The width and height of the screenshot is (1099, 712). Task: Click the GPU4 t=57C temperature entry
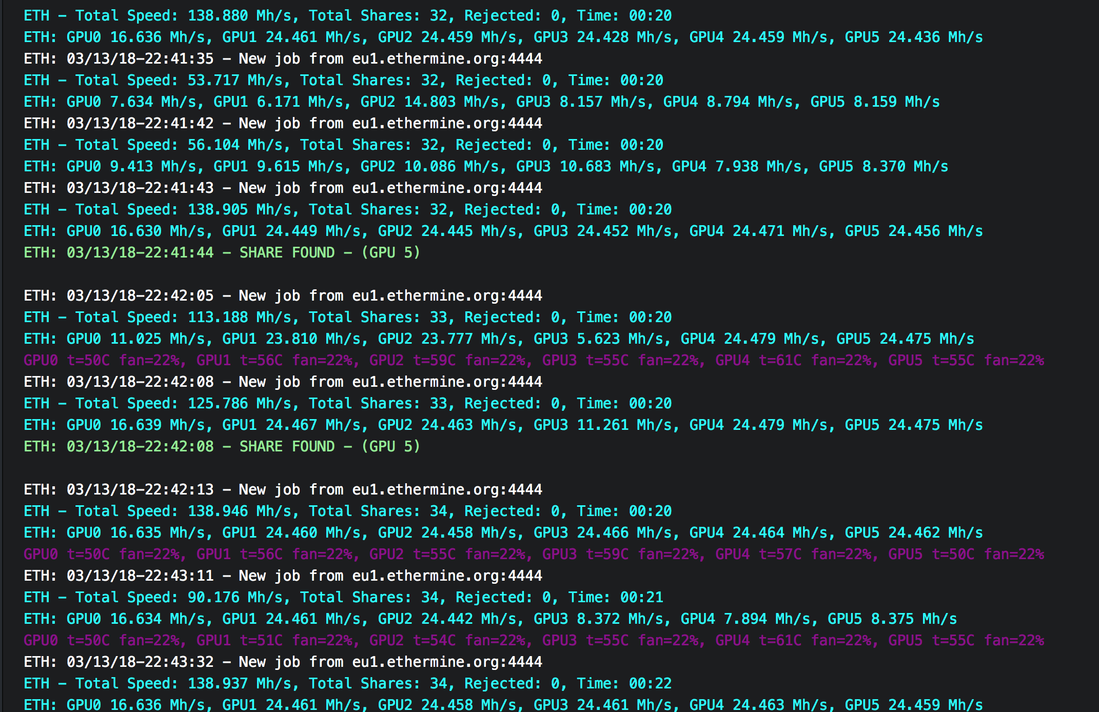point(793,555)
